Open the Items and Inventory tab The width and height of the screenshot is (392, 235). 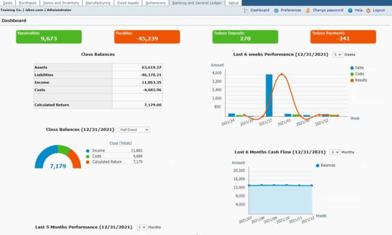click(x=61, y=3)
